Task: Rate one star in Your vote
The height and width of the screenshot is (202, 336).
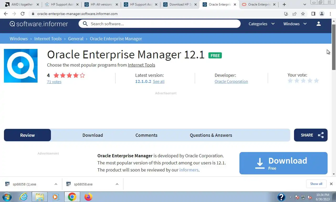Action: click(x=290, y=81)
